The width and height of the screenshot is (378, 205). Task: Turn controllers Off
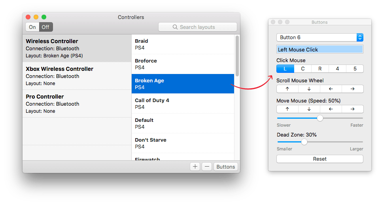[x=46, y=27]
